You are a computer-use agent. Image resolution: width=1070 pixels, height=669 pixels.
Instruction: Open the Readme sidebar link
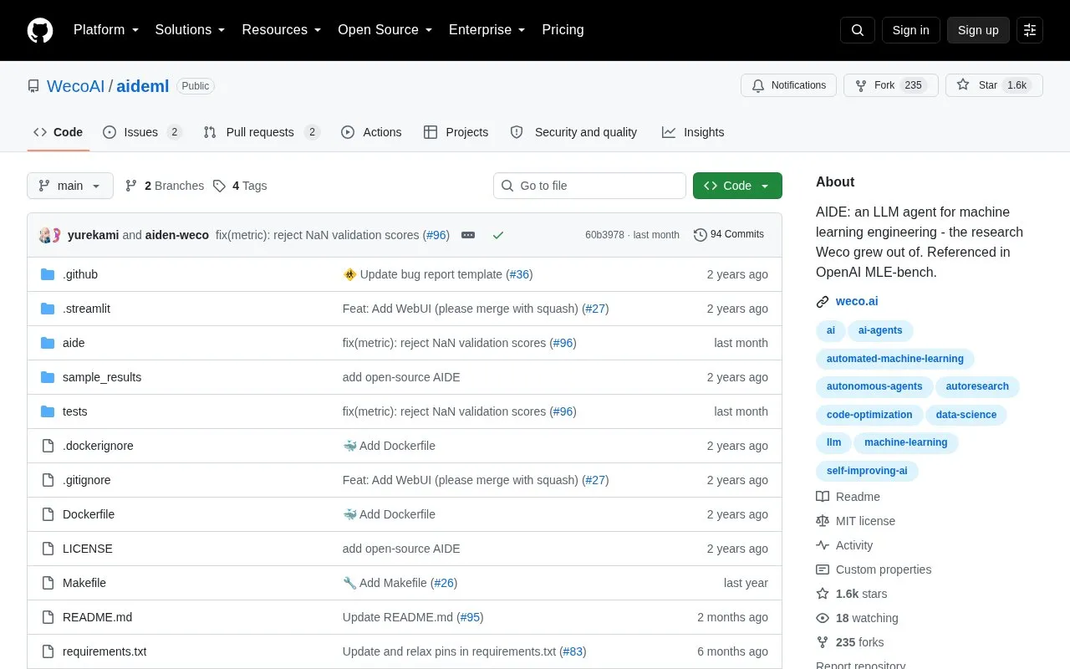click(x=848, y=497)
